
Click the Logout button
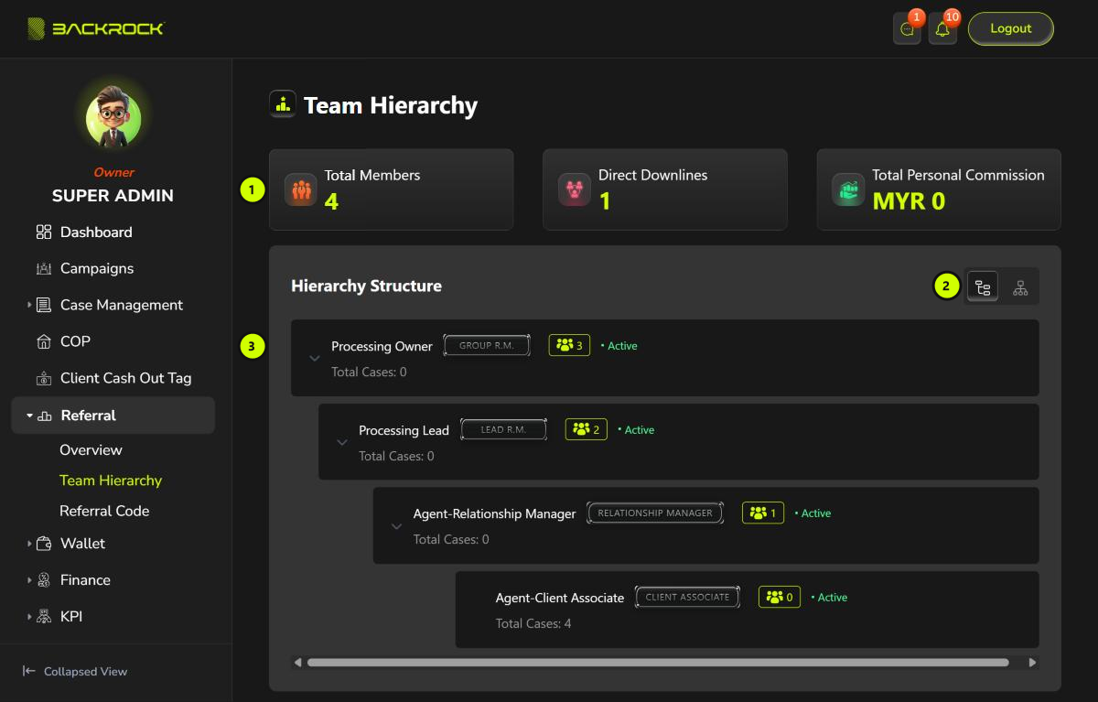click(x=1011, y=28)
